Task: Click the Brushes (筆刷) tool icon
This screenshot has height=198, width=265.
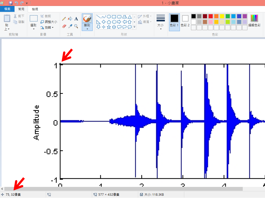Action: point(87,19)
